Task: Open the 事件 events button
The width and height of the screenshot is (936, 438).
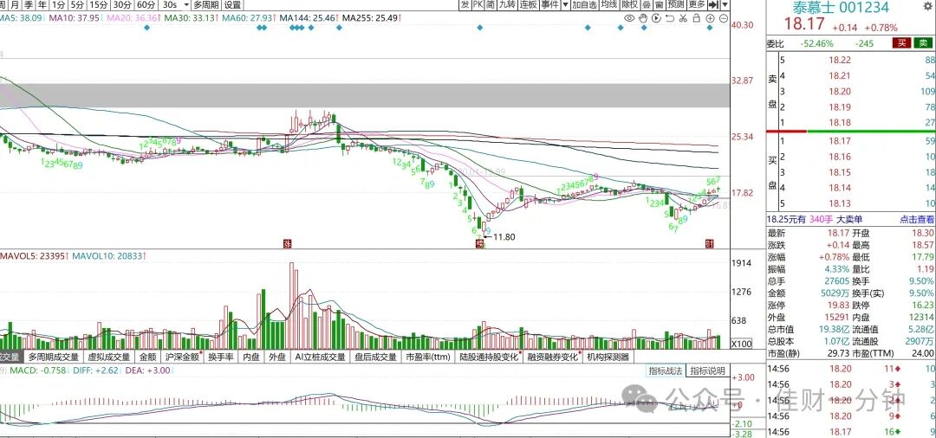Action: click(549, 5)
